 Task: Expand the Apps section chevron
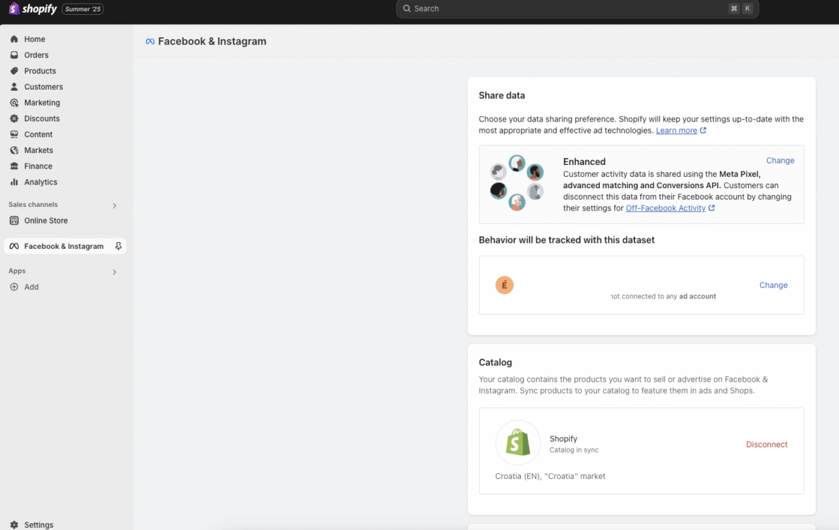click(115, 272)
